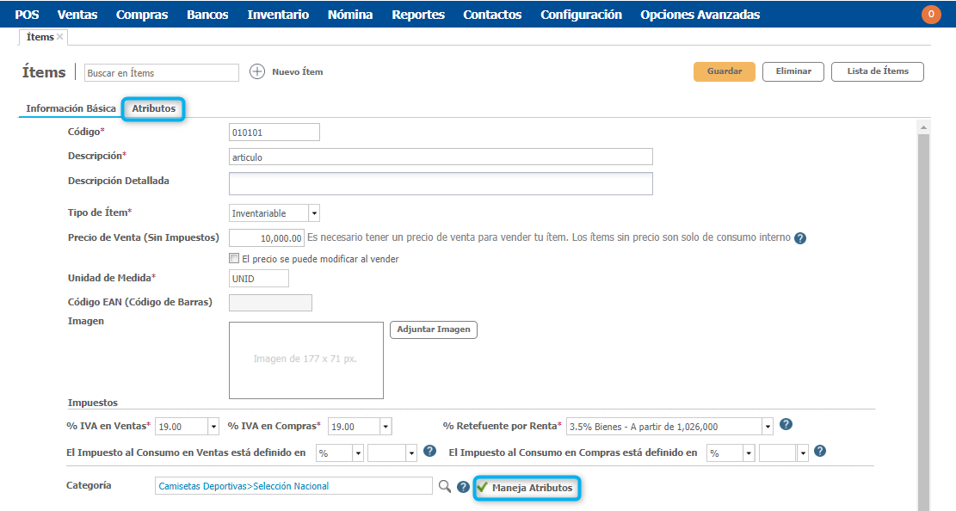Click help icon next to Retefuente por Renta

[786, 424]
